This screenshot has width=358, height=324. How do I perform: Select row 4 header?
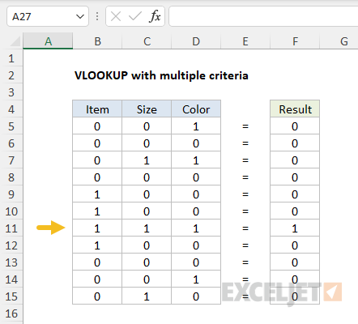point(11,109)
